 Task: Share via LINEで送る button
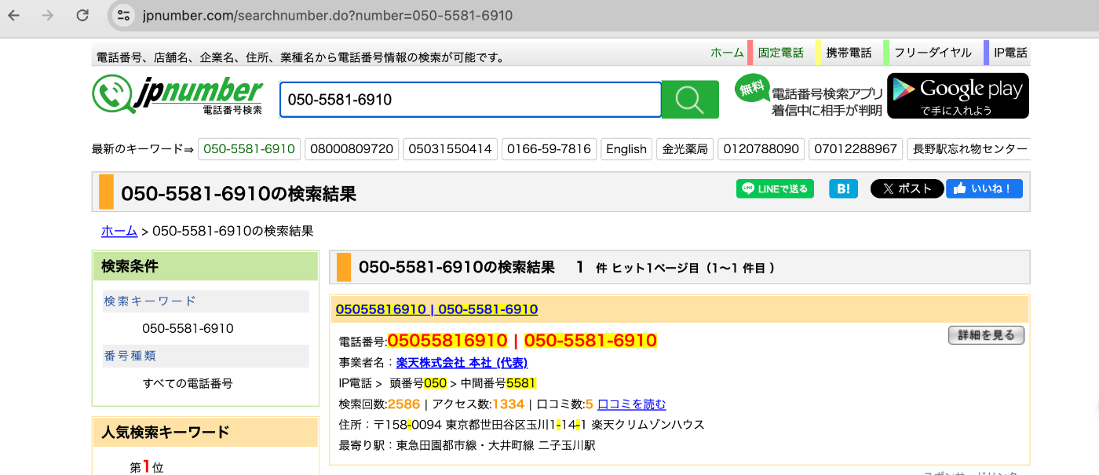(775, 188)
